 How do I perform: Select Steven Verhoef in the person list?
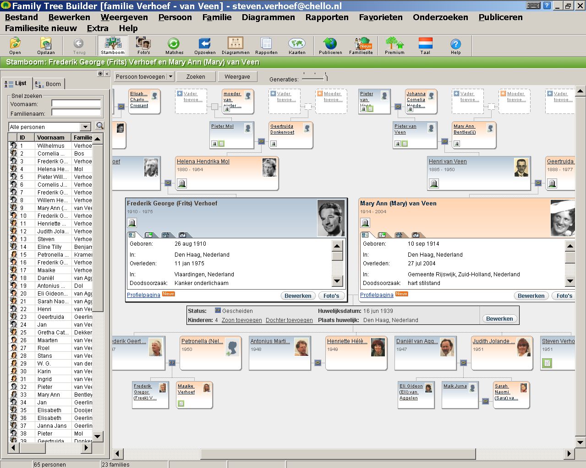pyautogui.click(x=46, y=239)
